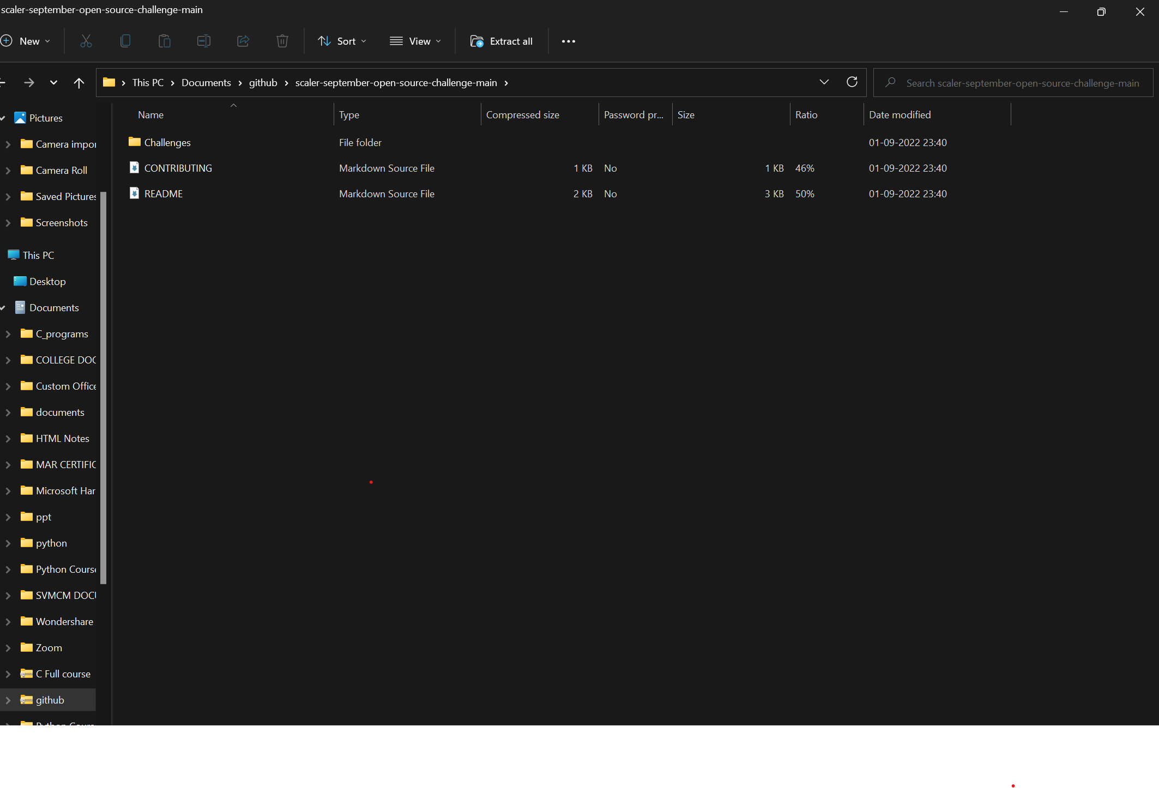Open the address bar history chevron
Viewport: 1159px width, 788px height.
click(824, 82)
